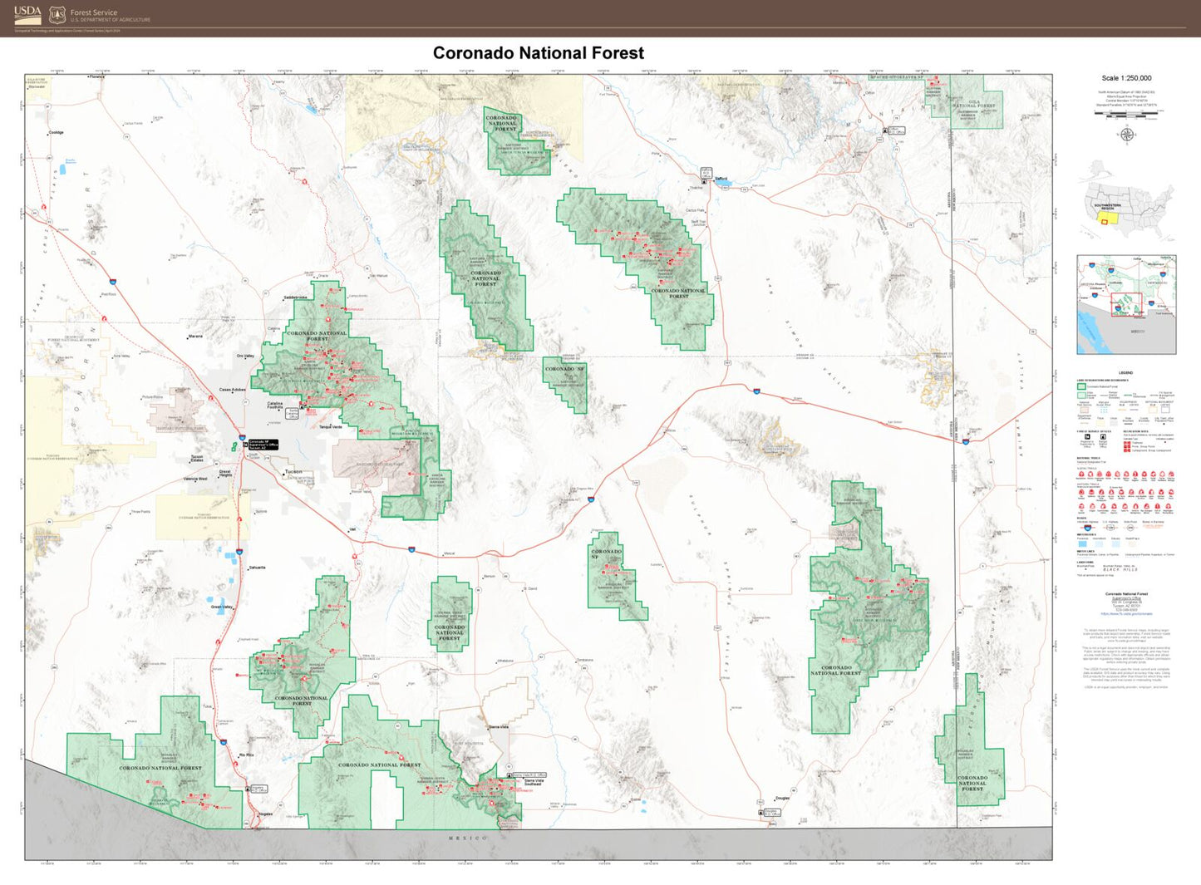Click the Forest Service shield emblem
This screenshot has height=885, width=1201.
[57, 15]
